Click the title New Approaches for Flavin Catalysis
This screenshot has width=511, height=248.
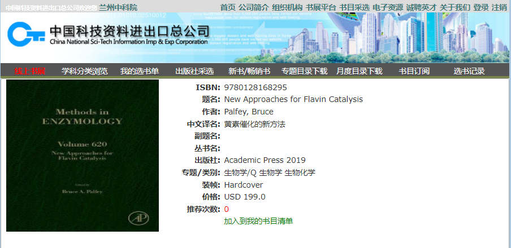click(293, 99)
